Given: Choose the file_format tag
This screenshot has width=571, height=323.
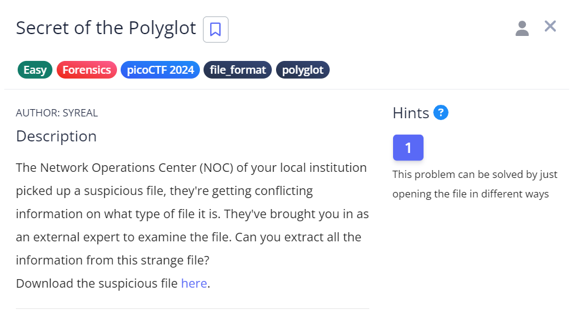Looking at the screenshot, I should tap(238, 70).
